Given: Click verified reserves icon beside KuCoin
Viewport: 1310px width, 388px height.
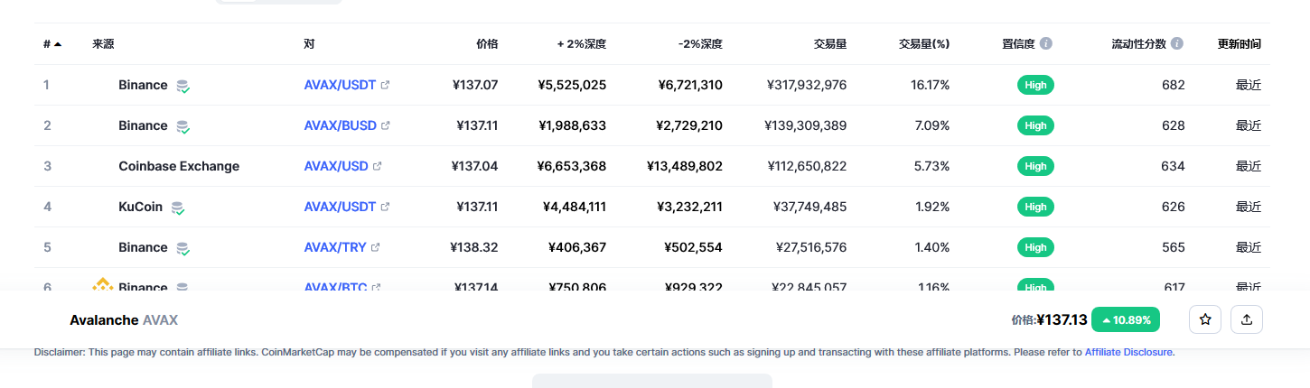Looking at the screenshot, I should (x=178, y=208).
